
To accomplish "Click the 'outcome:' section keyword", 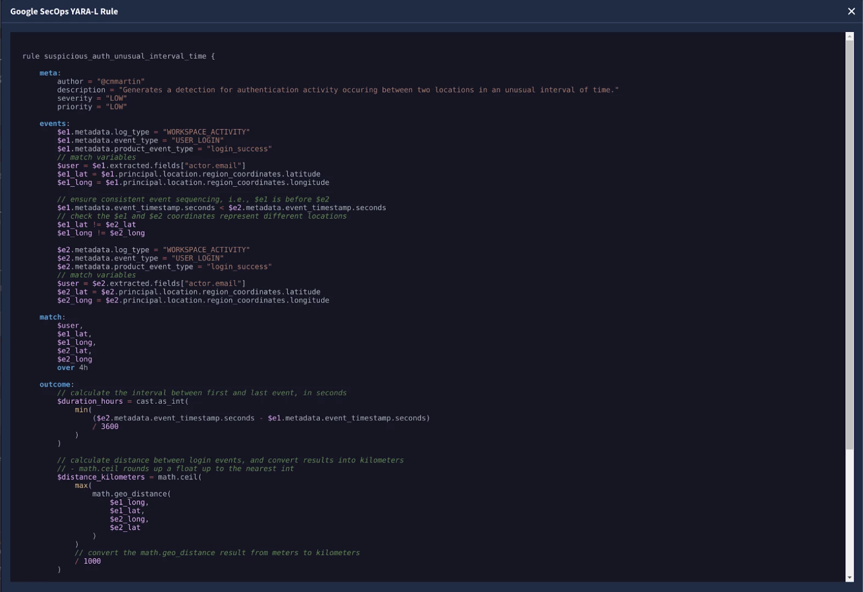I will point(57,385).
